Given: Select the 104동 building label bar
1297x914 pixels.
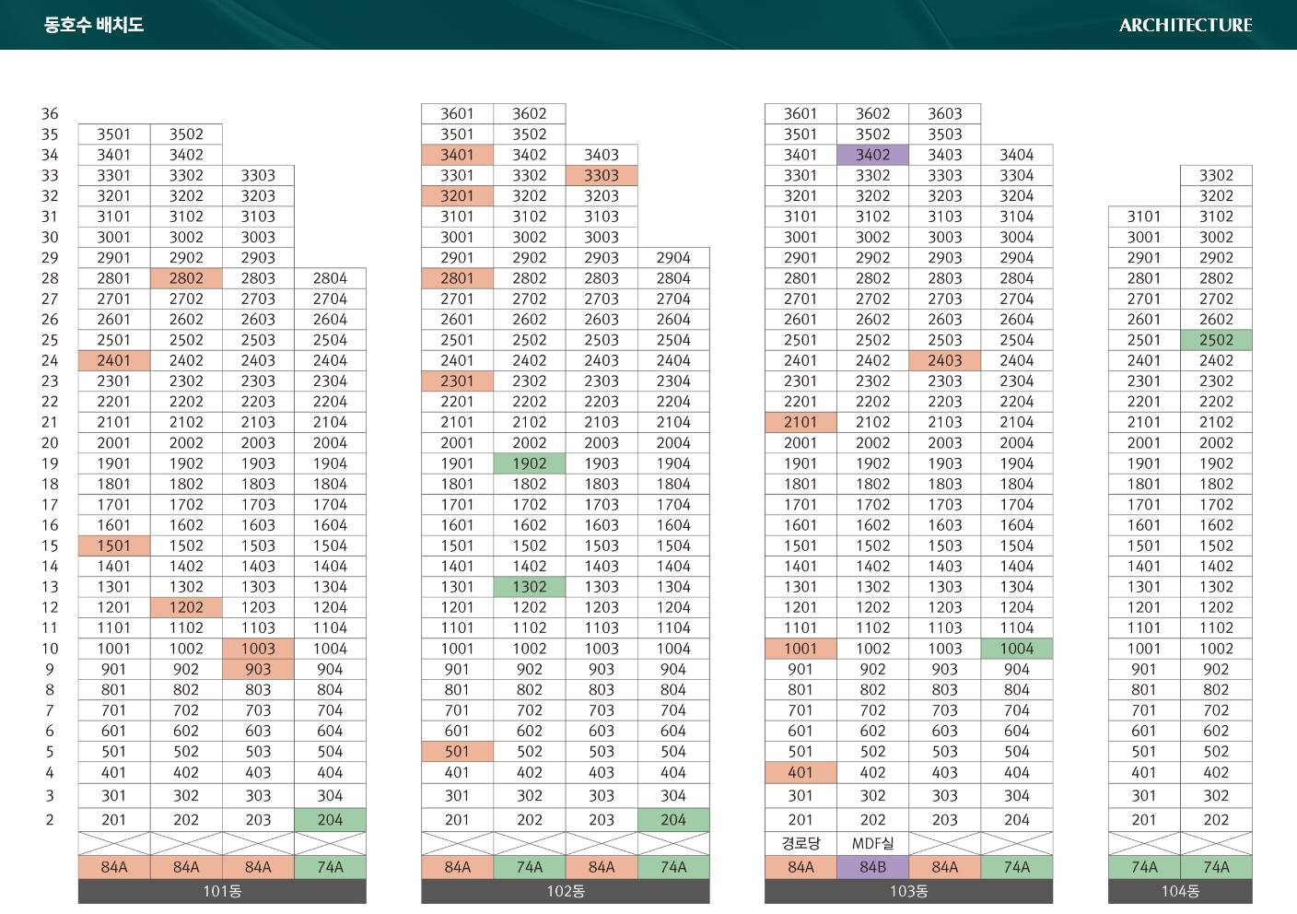Looking at the screenshot, I should pos(1180,891).
